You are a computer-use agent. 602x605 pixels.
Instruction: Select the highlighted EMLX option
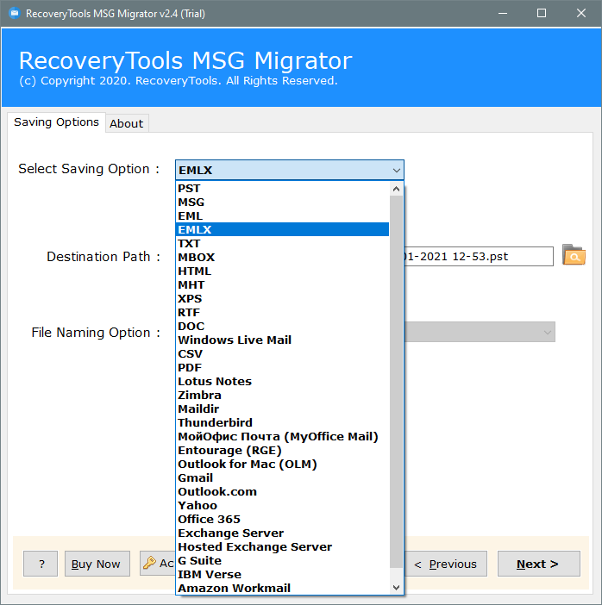pyautogui.click(x=282, y=229)
